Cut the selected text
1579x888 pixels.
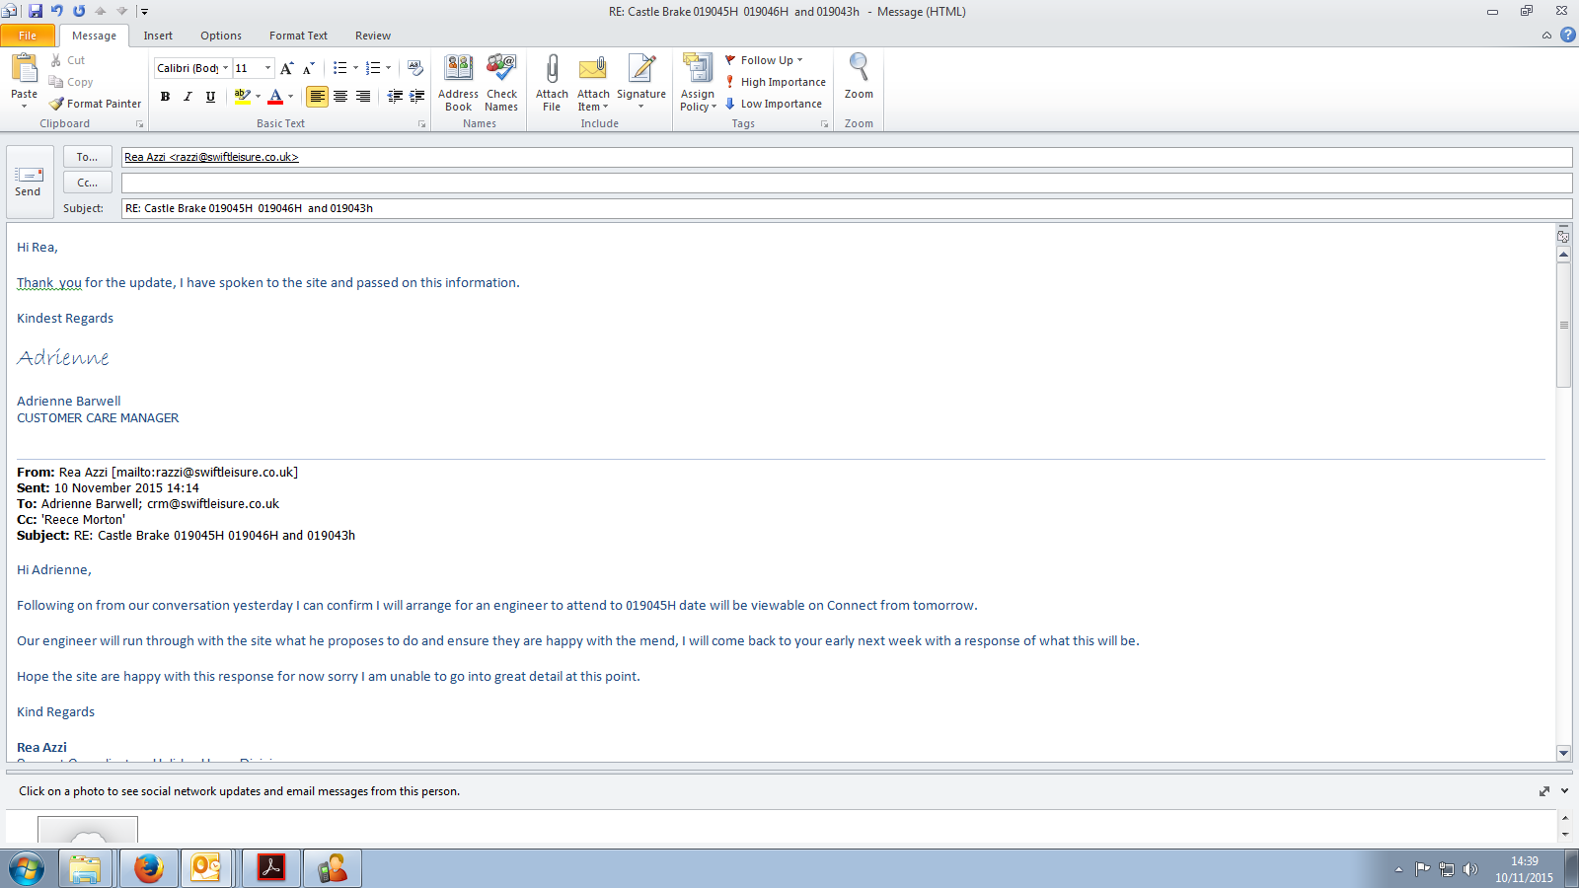(x=67, y=60)
